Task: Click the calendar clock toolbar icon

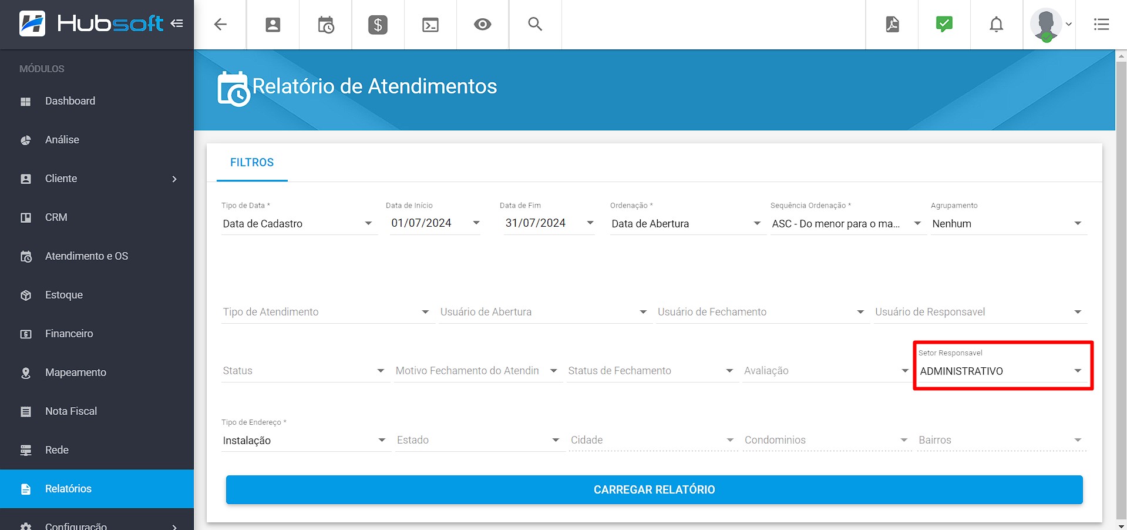Action: (x=325, y=25)
